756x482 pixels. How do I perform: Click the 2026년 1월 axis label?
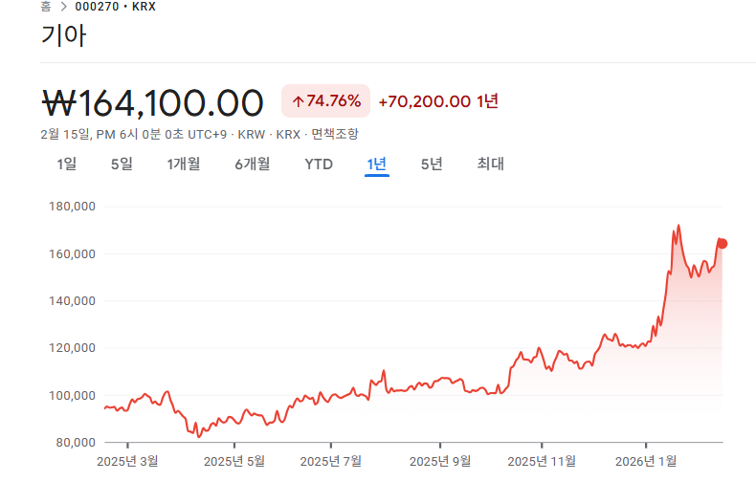tap(646, 461)
